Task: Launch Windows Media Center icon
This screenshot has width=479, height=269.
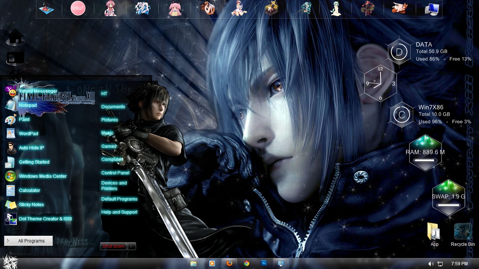Action: [10, 176]
